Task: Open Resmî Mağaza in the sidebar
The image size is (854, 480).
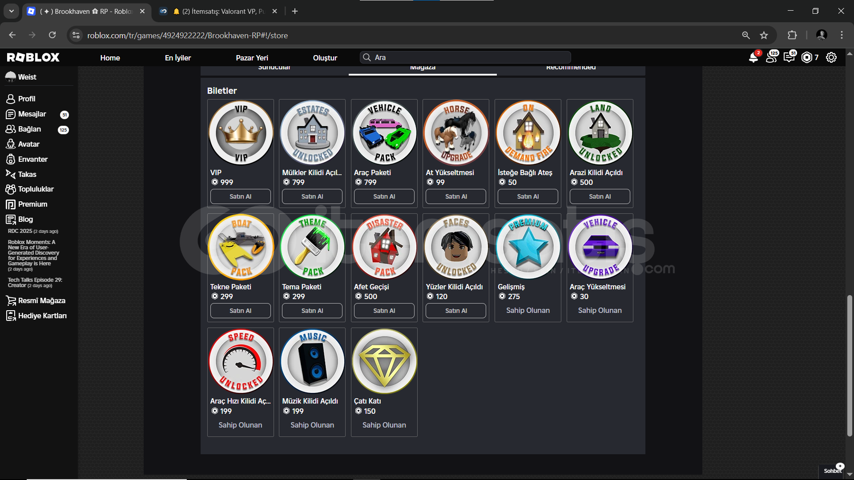Action: click(36, 300)
